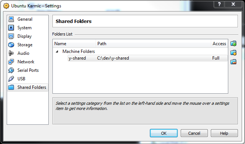
Task: Open the Help button at the bottom
Action: pos(224,133)
